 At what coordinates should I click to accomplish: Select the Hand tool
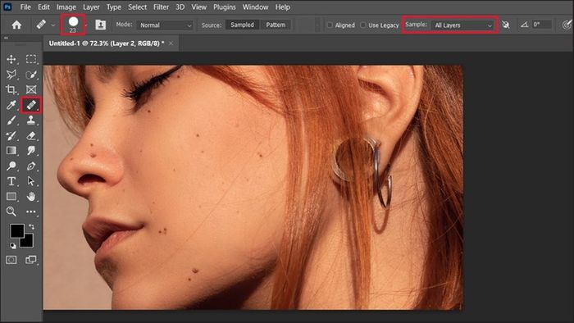(x=31, y=197)
